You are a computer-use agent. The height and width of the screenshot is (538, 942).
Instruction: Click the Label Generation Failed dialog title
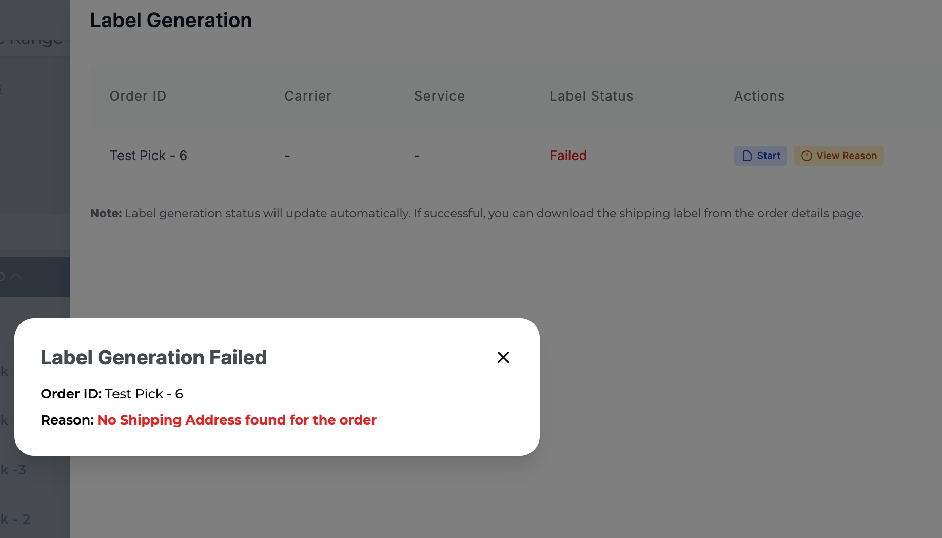tap(153, 357)
